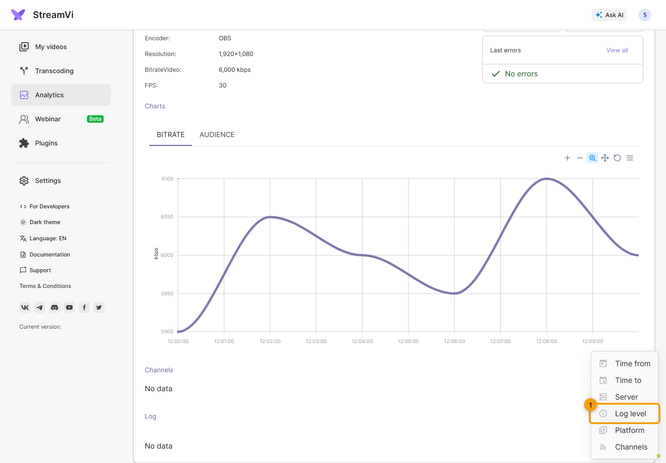Click the 1,920×1,080 resolution value
Screen dimensions: 666x463
click(x=236, y=54)
